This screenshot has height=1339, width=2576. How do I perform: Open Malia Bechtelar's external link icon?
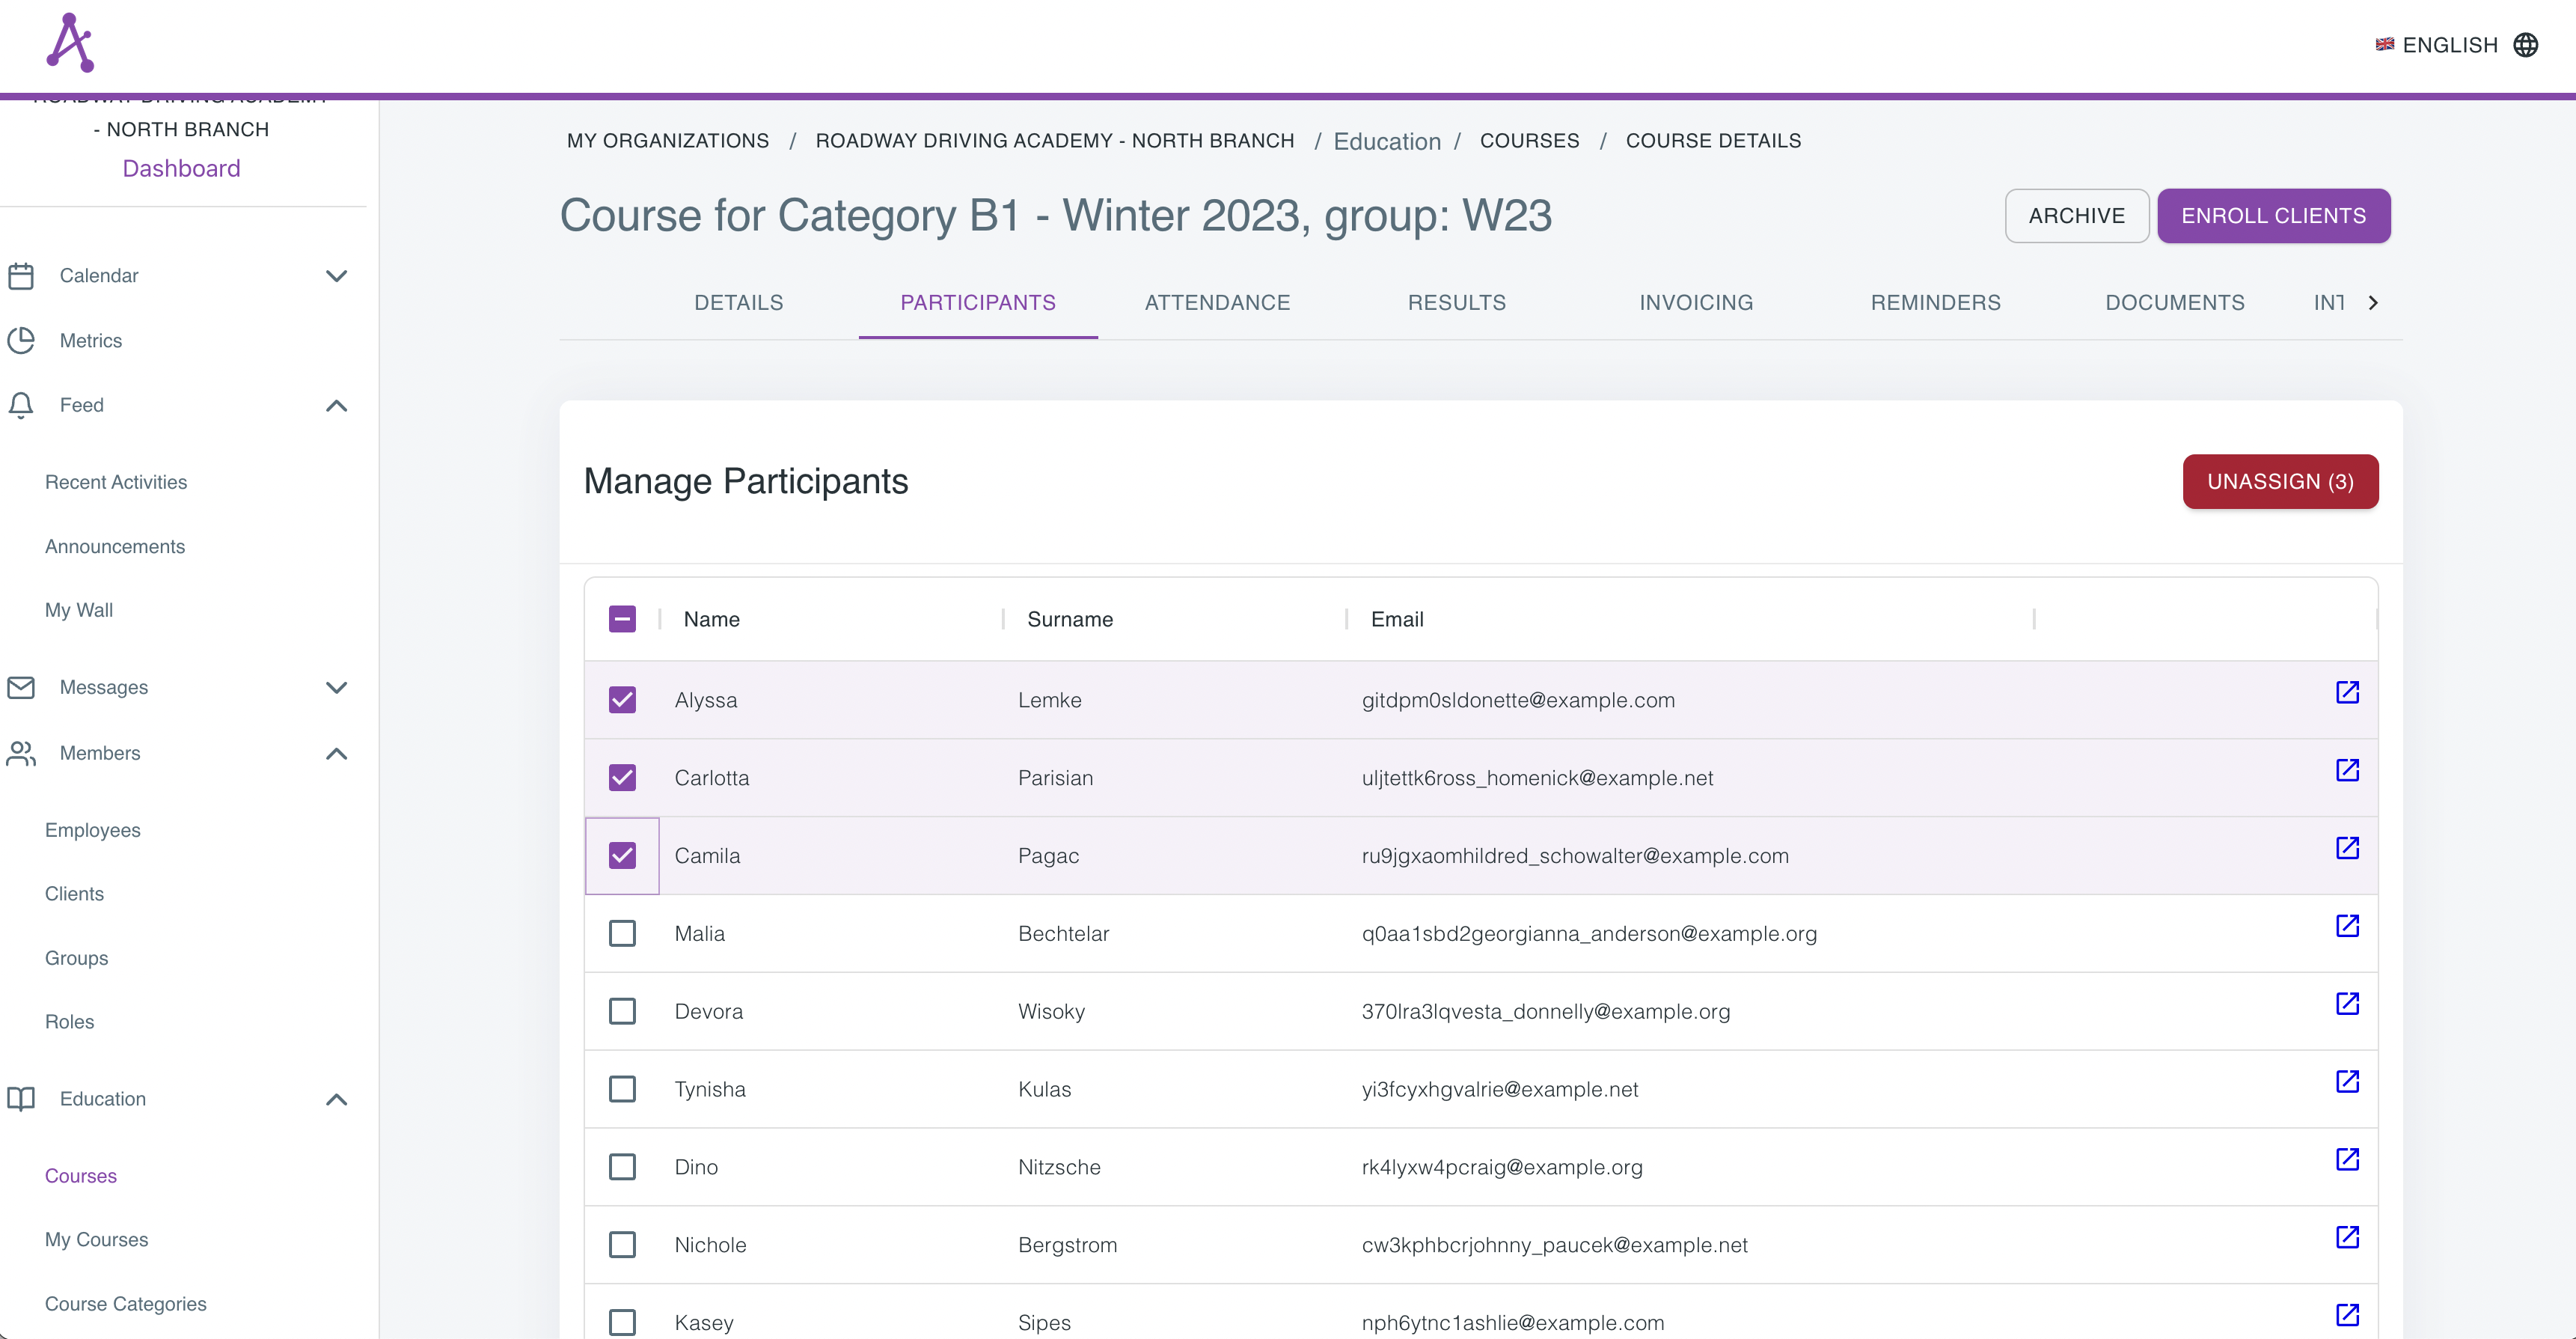point(2346,926)
